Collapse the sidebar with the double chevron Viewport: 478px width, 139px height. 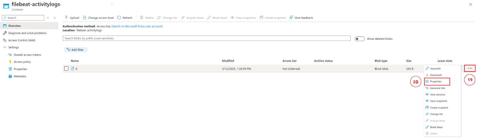55,18
